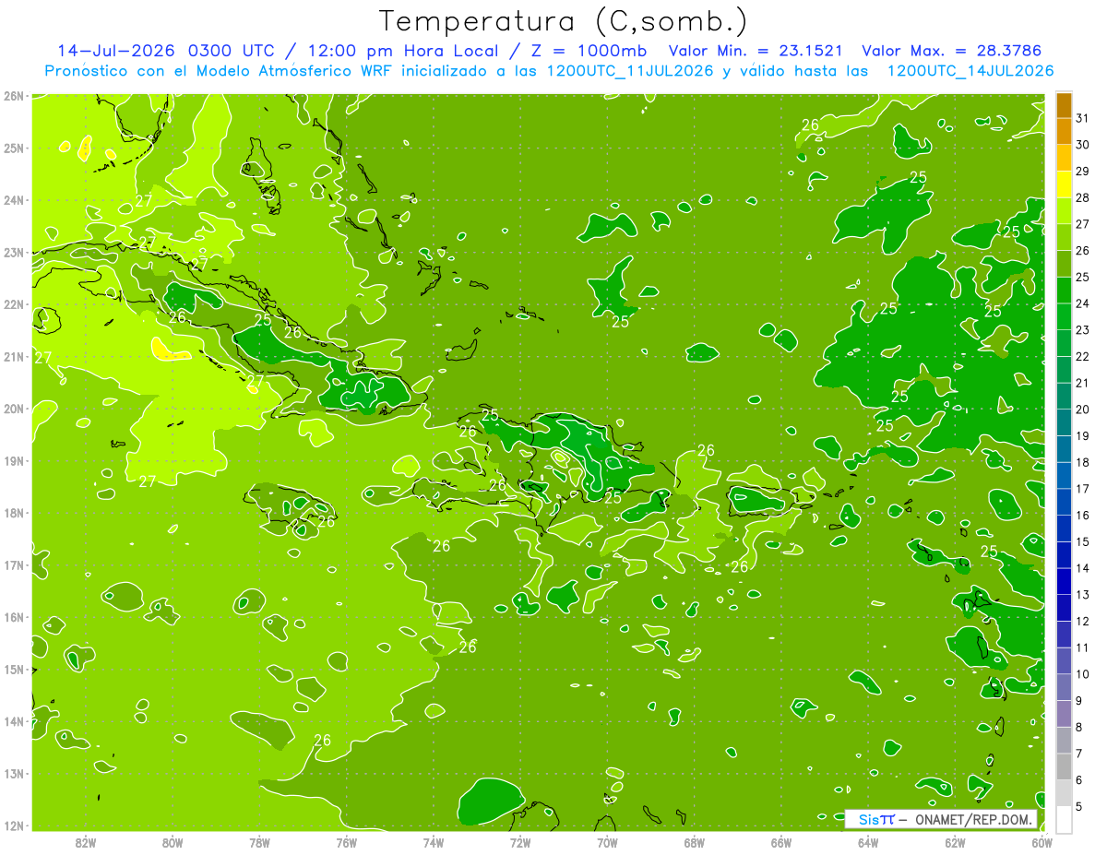Click legend swatch between 30 and 31
The height and width of the screenshot is (855, 1107).
tap(1064, 132)
